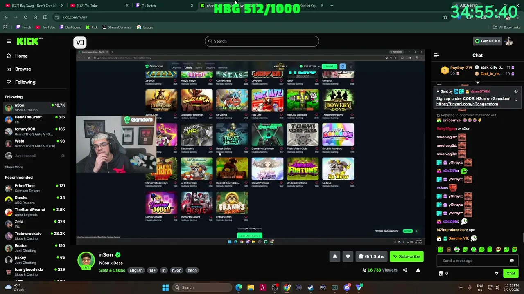Reload the page
This screenshot has height=294, width=524.
coord(25,17)
